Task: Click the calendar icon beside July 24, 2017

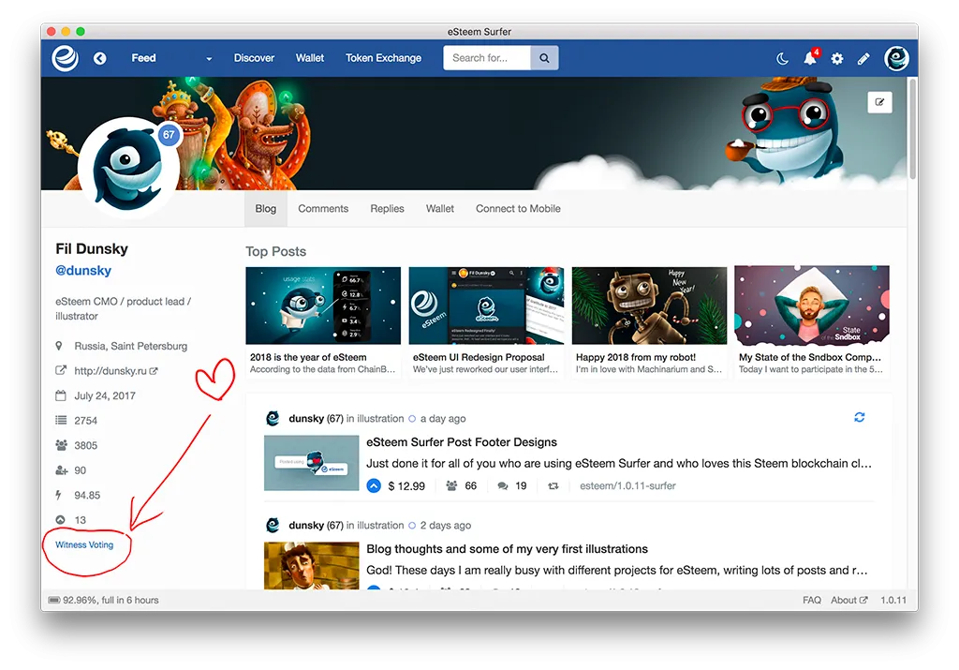Action: click(x=61, y=395)
